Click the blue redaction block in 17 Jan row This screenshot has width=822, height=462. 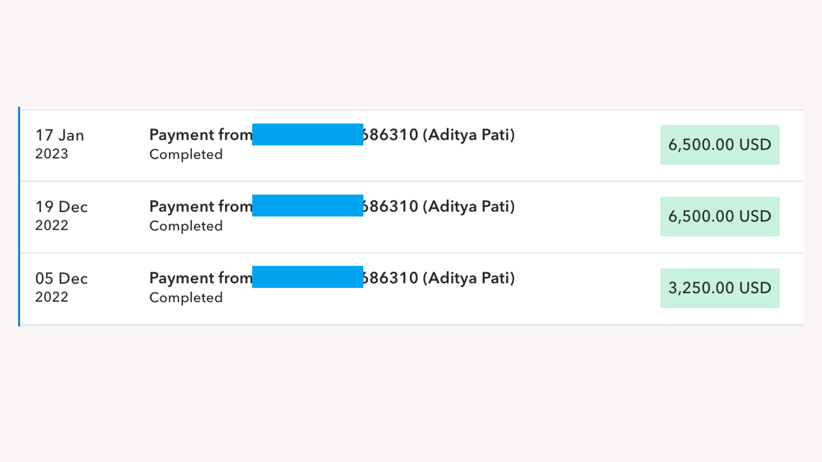coord(307,135)
